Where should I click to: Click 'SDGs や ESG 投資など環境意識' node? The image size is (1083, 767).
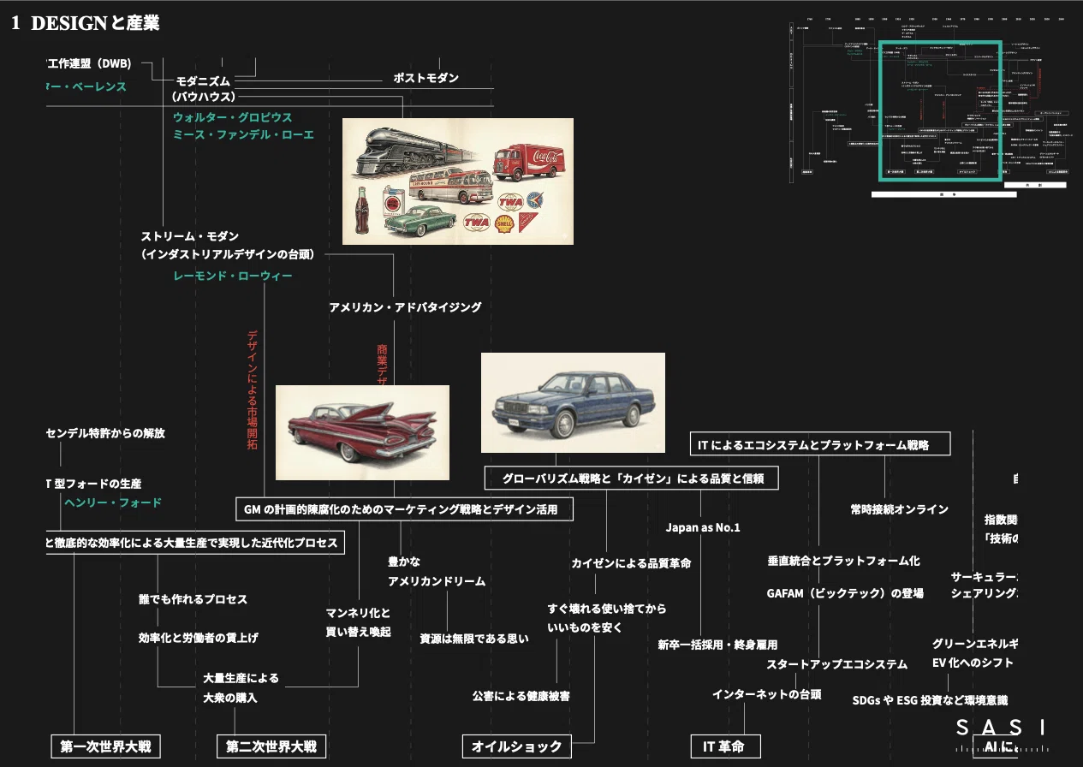(x=930, y=700)
